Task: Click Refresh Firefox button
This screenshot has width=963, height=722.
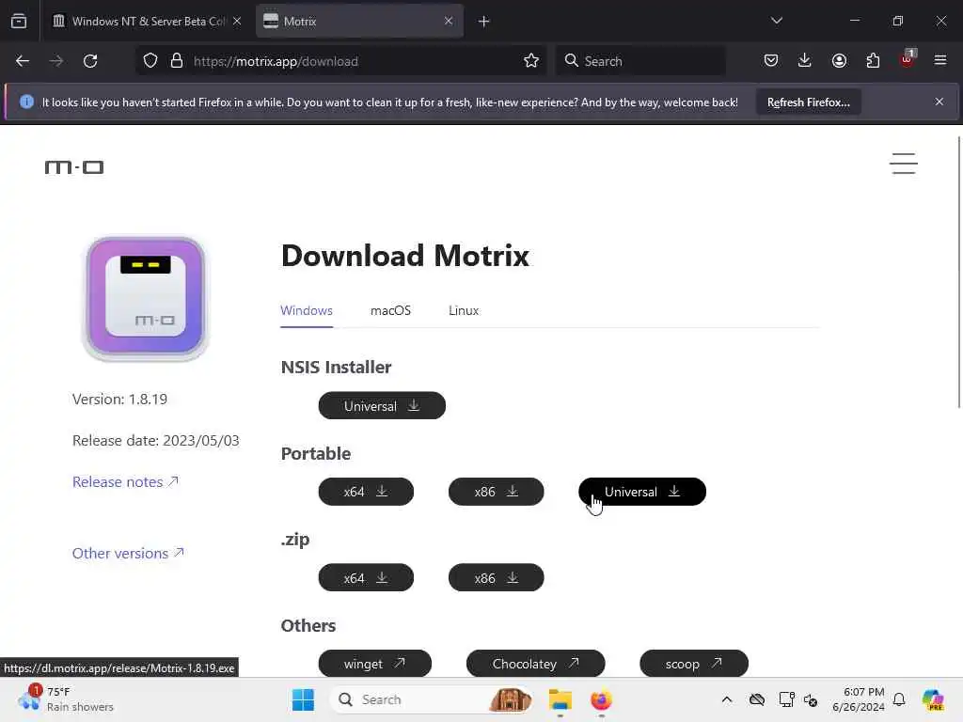Action: 808,102
